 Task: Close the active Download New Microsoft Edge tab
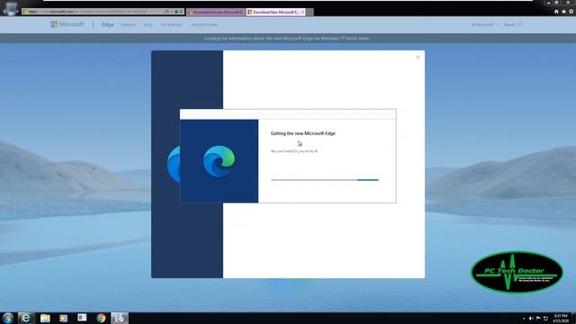coord(302,12)
